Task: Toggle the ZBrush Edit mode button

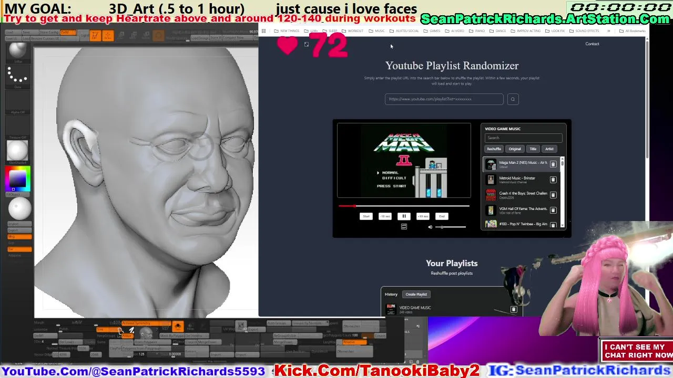Action: point(95,36)
